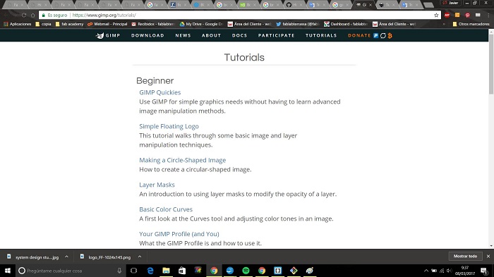Open the ABOUT menu item
The image size is (494, 277).
tap(212, 35)
